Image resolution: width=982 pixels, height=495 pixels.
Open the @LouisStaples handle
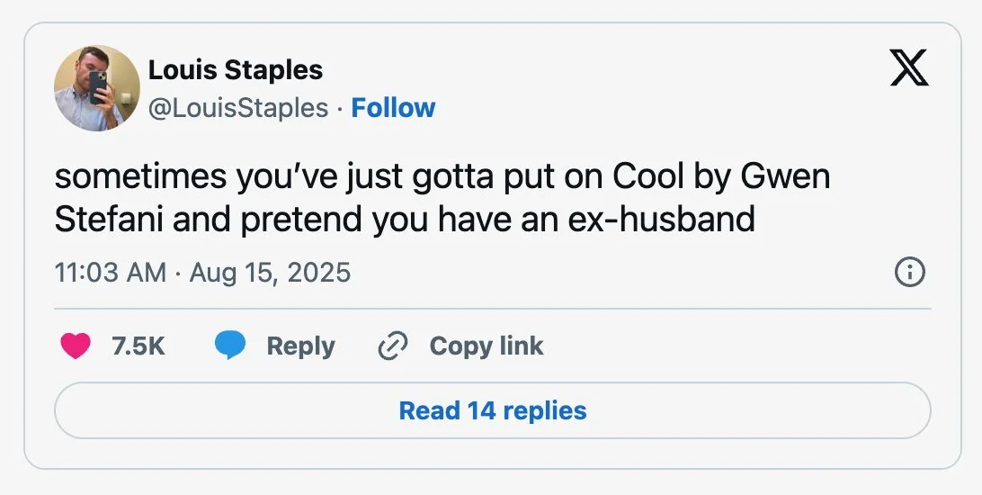[x=238, y=108]
